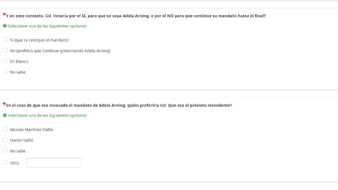
Task: Click the 'En blanco' label text
Action: pyautogui.click(x=19, y=61)
